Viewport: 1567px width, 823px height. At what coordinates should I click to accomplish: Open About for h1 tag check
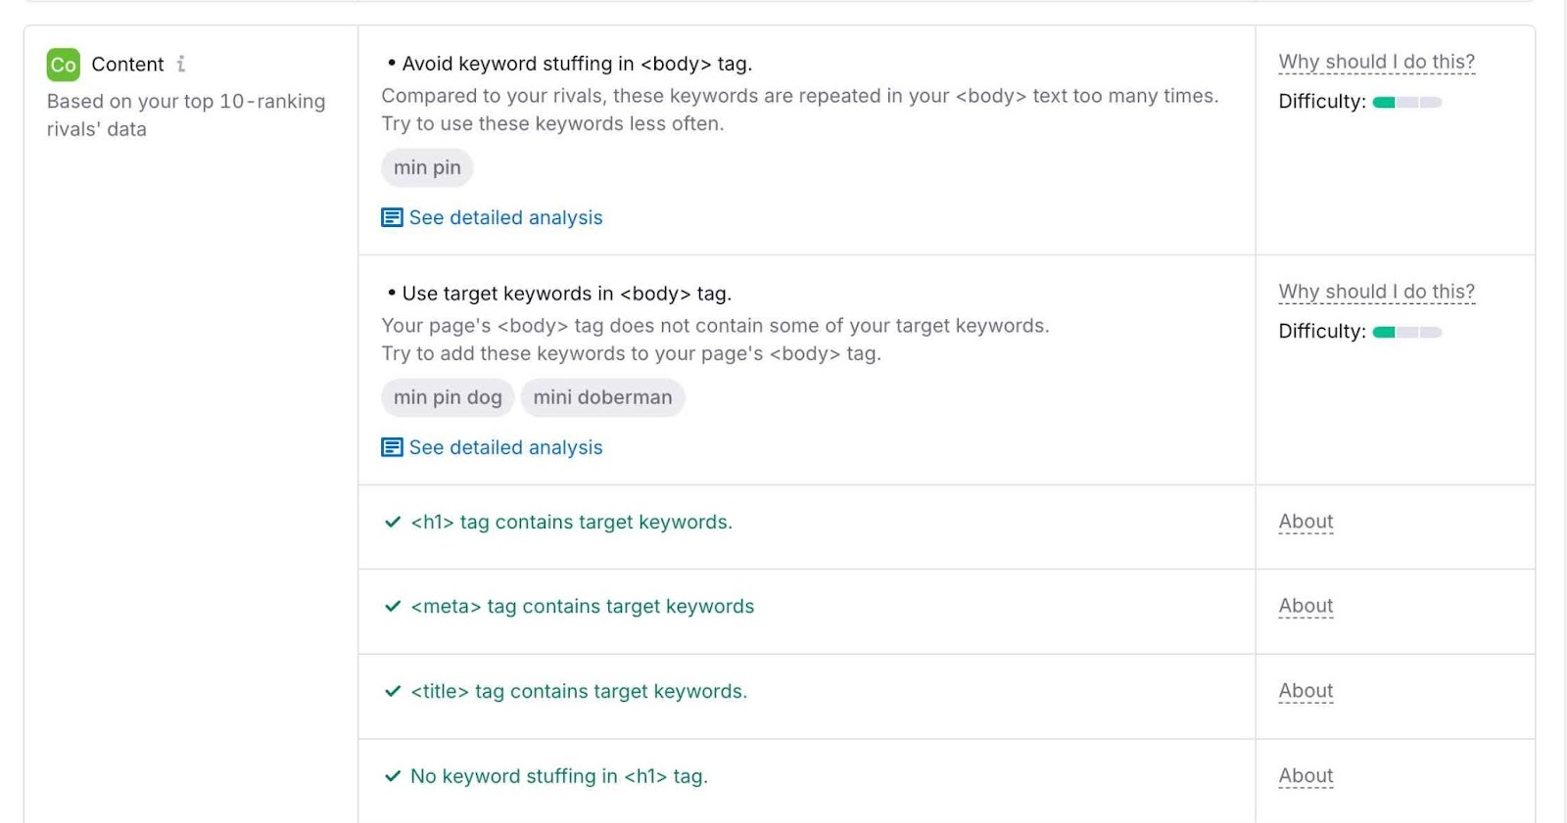(1306, 522)
